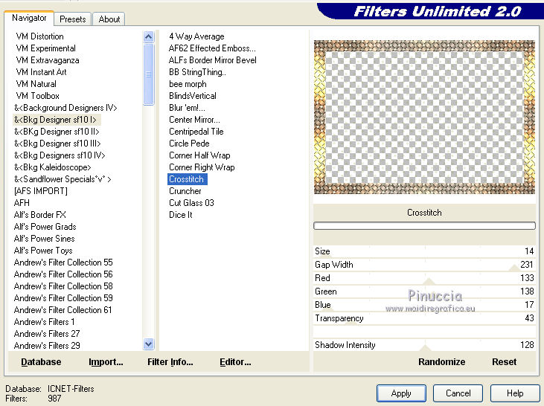Select Andrew's Filters 29
Viewport: 544px width, 406px height.
47,346
